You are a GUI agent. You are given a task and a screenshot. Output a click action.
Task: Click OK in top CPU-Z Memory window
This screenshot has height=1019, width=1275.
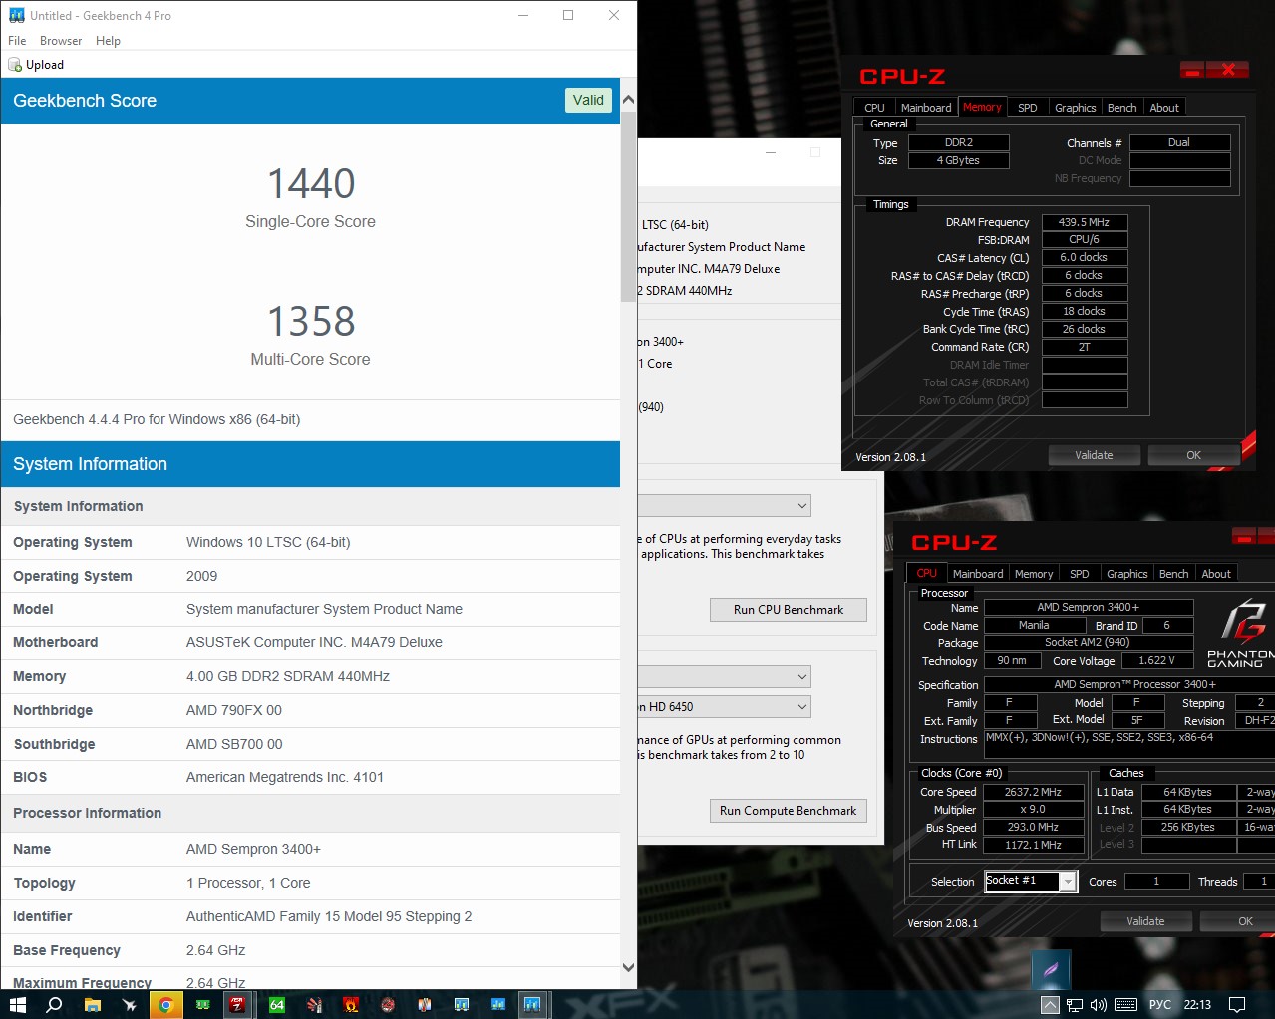[x=1193, y=455]
